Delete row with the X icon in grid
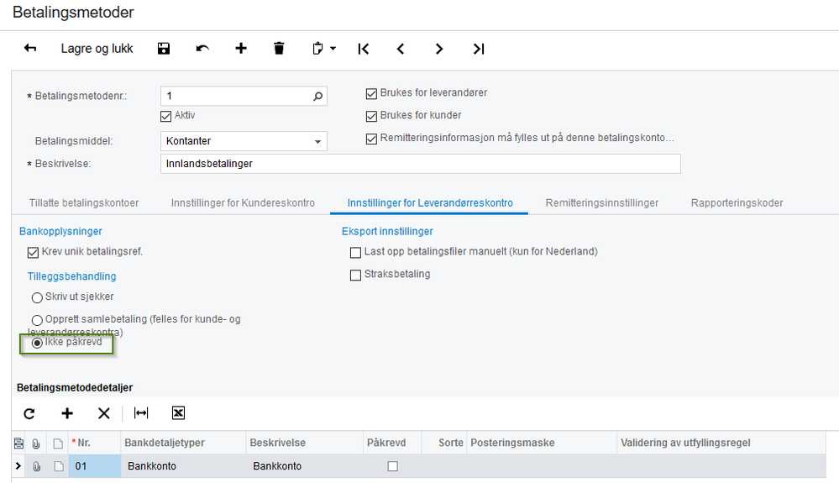The height and width of the screenshot is (483, 839). click(103, 413)
